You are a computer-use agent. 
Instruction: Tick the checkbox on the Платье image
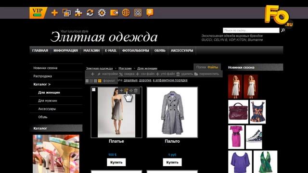tap(94, 90)
